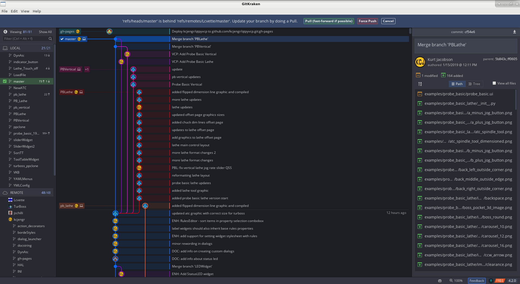Click the jschilli remote avatar icon

10,213
